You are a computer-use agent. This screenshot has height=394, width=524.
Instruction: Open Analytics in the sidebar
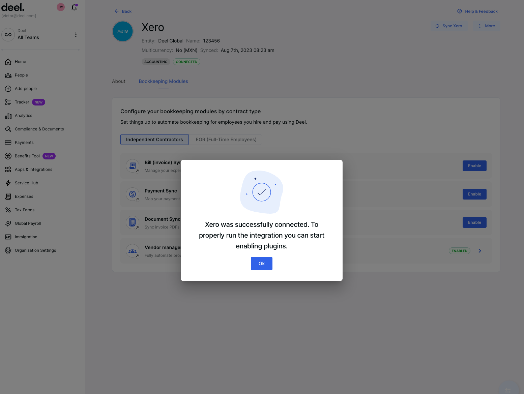tap(23, 116)
